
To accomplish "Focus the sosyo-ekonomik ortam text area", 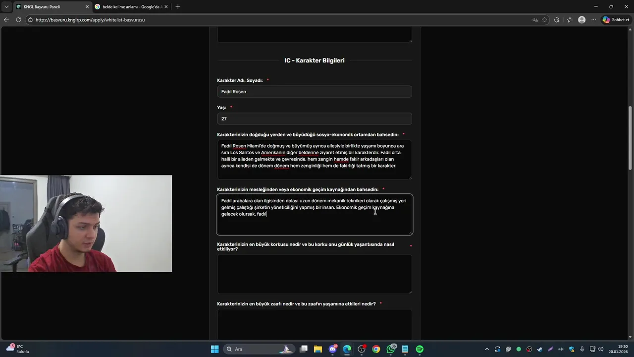I will point(315,160).
